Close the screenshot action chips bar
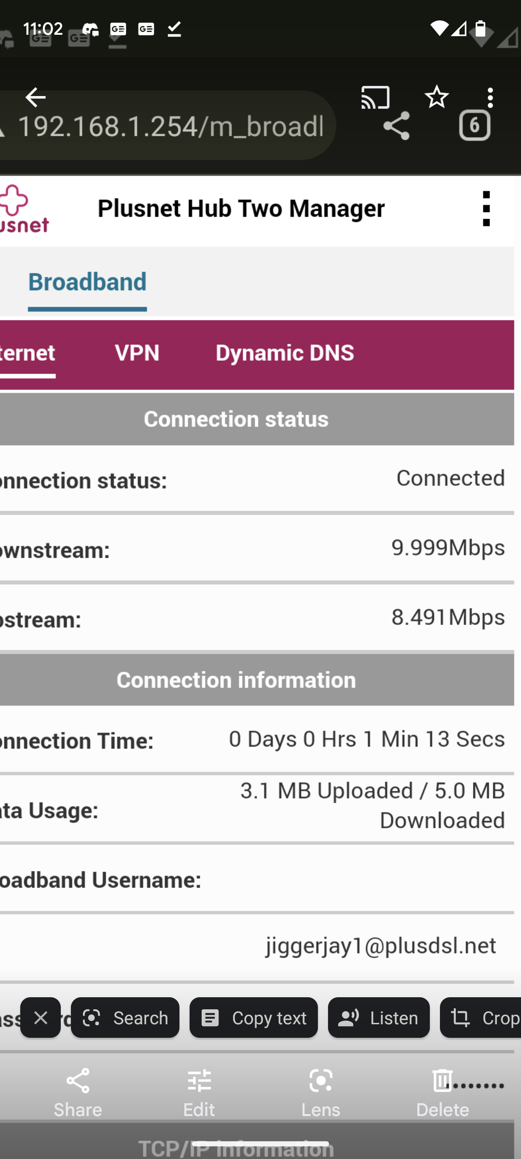Image resolution: width=521 pixels, height=1159 pixels. [41, 1018]
